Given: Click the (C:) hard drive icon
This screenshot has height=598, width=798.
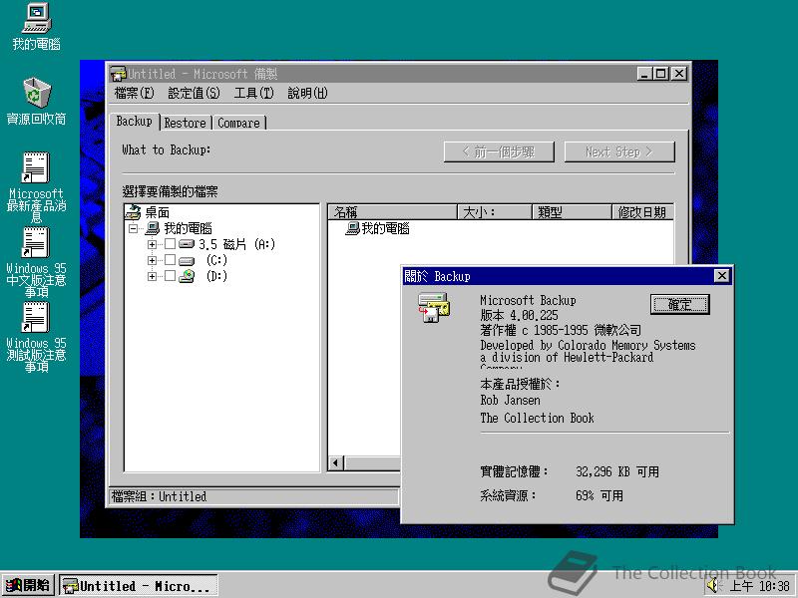Looking at the screenshot, I should click(x=187, y=261).
